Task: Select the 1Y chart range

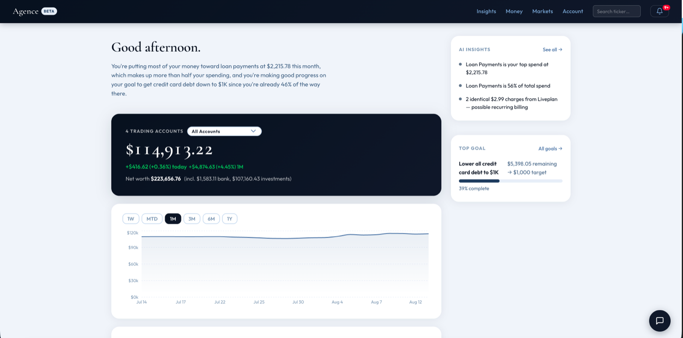Action: (230, 219)
